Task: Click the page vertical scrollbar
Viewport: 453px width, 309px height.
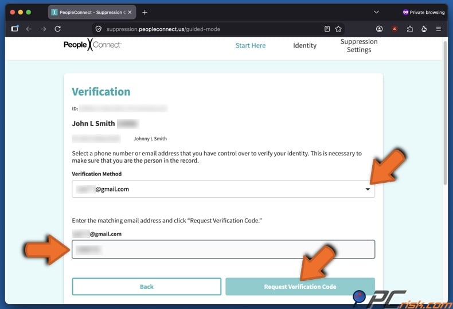Action: point(445,112)
